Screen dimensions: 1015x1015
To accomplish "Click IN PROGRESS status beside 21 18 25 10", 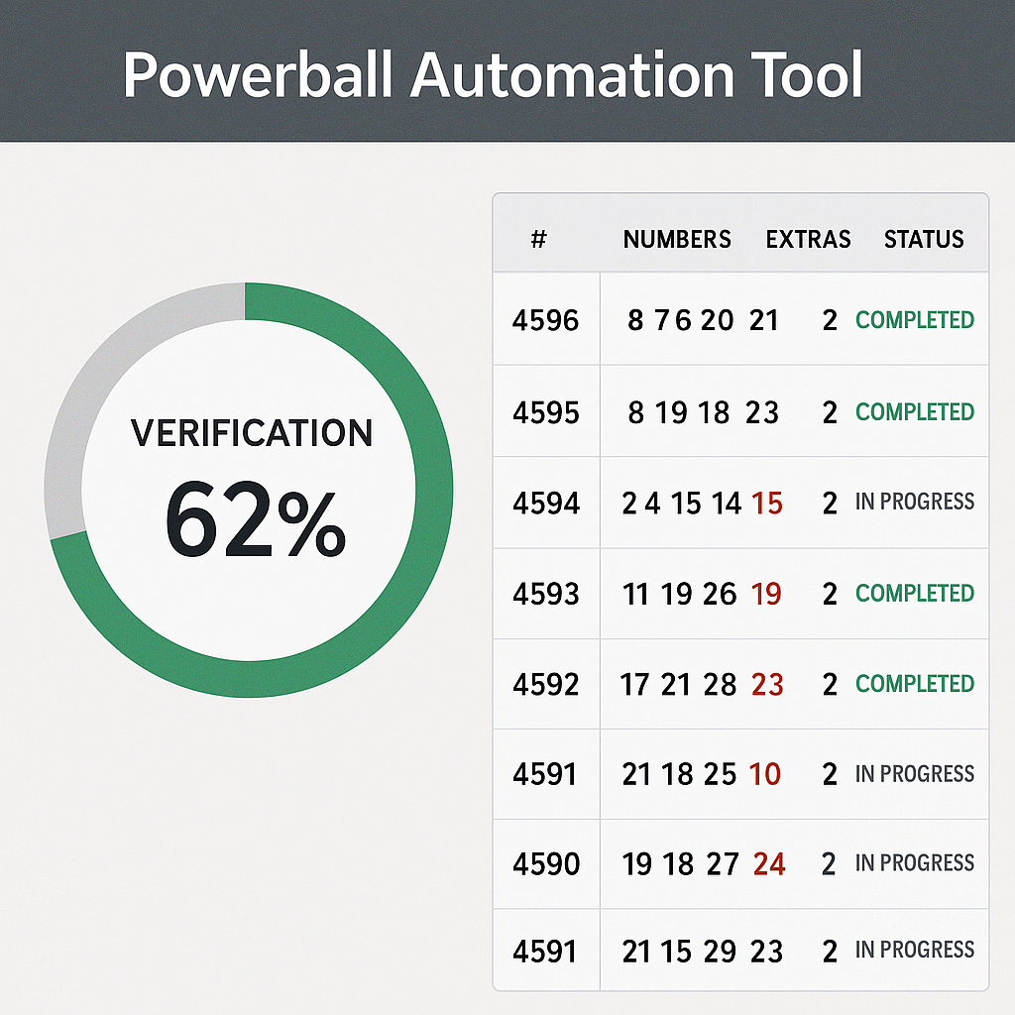I will 915,773.
